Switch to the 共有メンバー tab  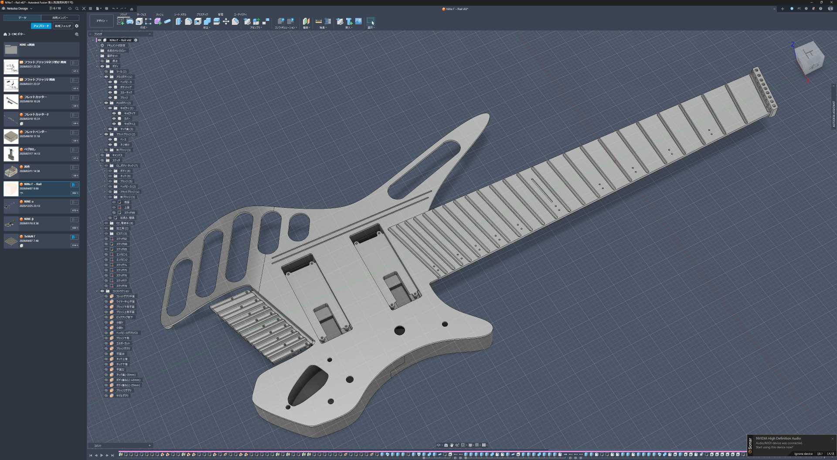pos(60,18)
